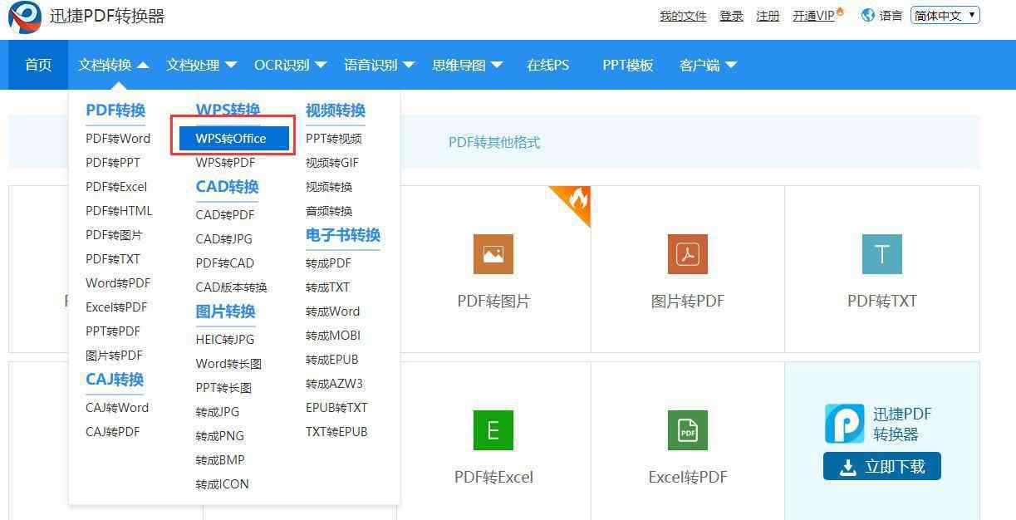Select PDF转TXT in the dropdown menu
Screen dimensions: 1016x520
pyautogui.click(x=113, y=258)
